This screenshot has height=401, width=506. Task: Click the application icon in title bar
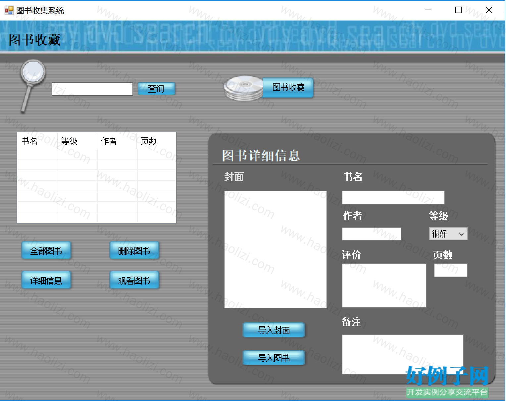[x=9, y=10]
